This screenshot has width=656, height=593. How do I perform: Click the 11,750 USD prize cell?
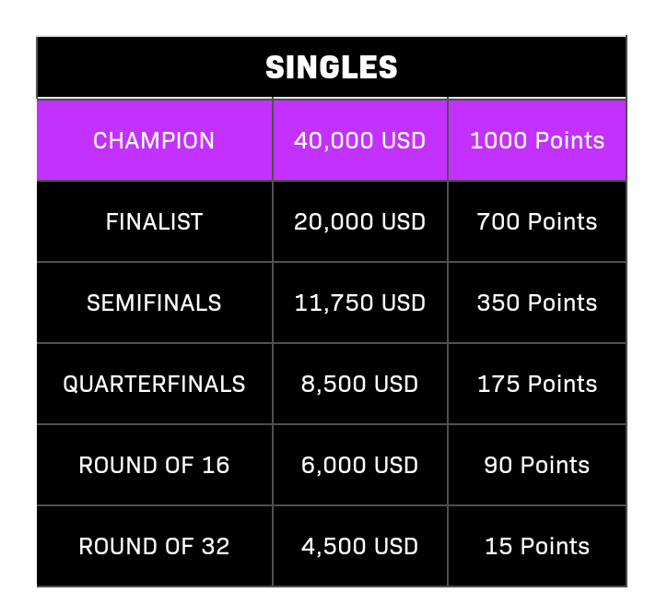coord(360,302)
